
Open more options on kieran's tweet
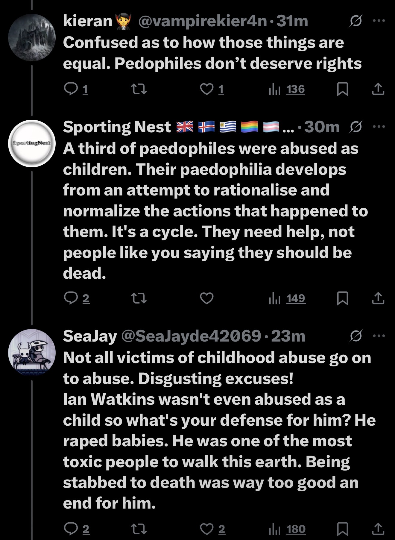tap(379, 21)
